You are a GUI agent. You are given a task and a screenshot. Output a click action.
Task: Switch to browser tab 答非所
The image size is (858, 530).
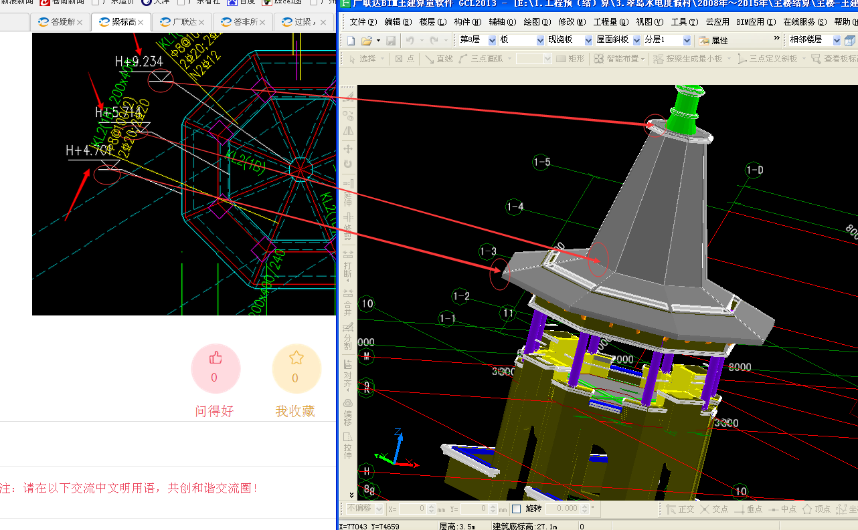[x=243, y=22]
